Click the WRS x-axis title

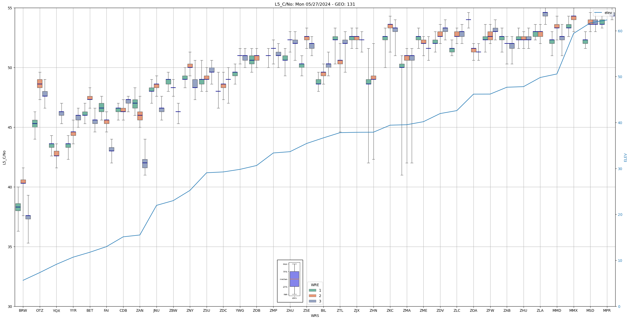315,316
